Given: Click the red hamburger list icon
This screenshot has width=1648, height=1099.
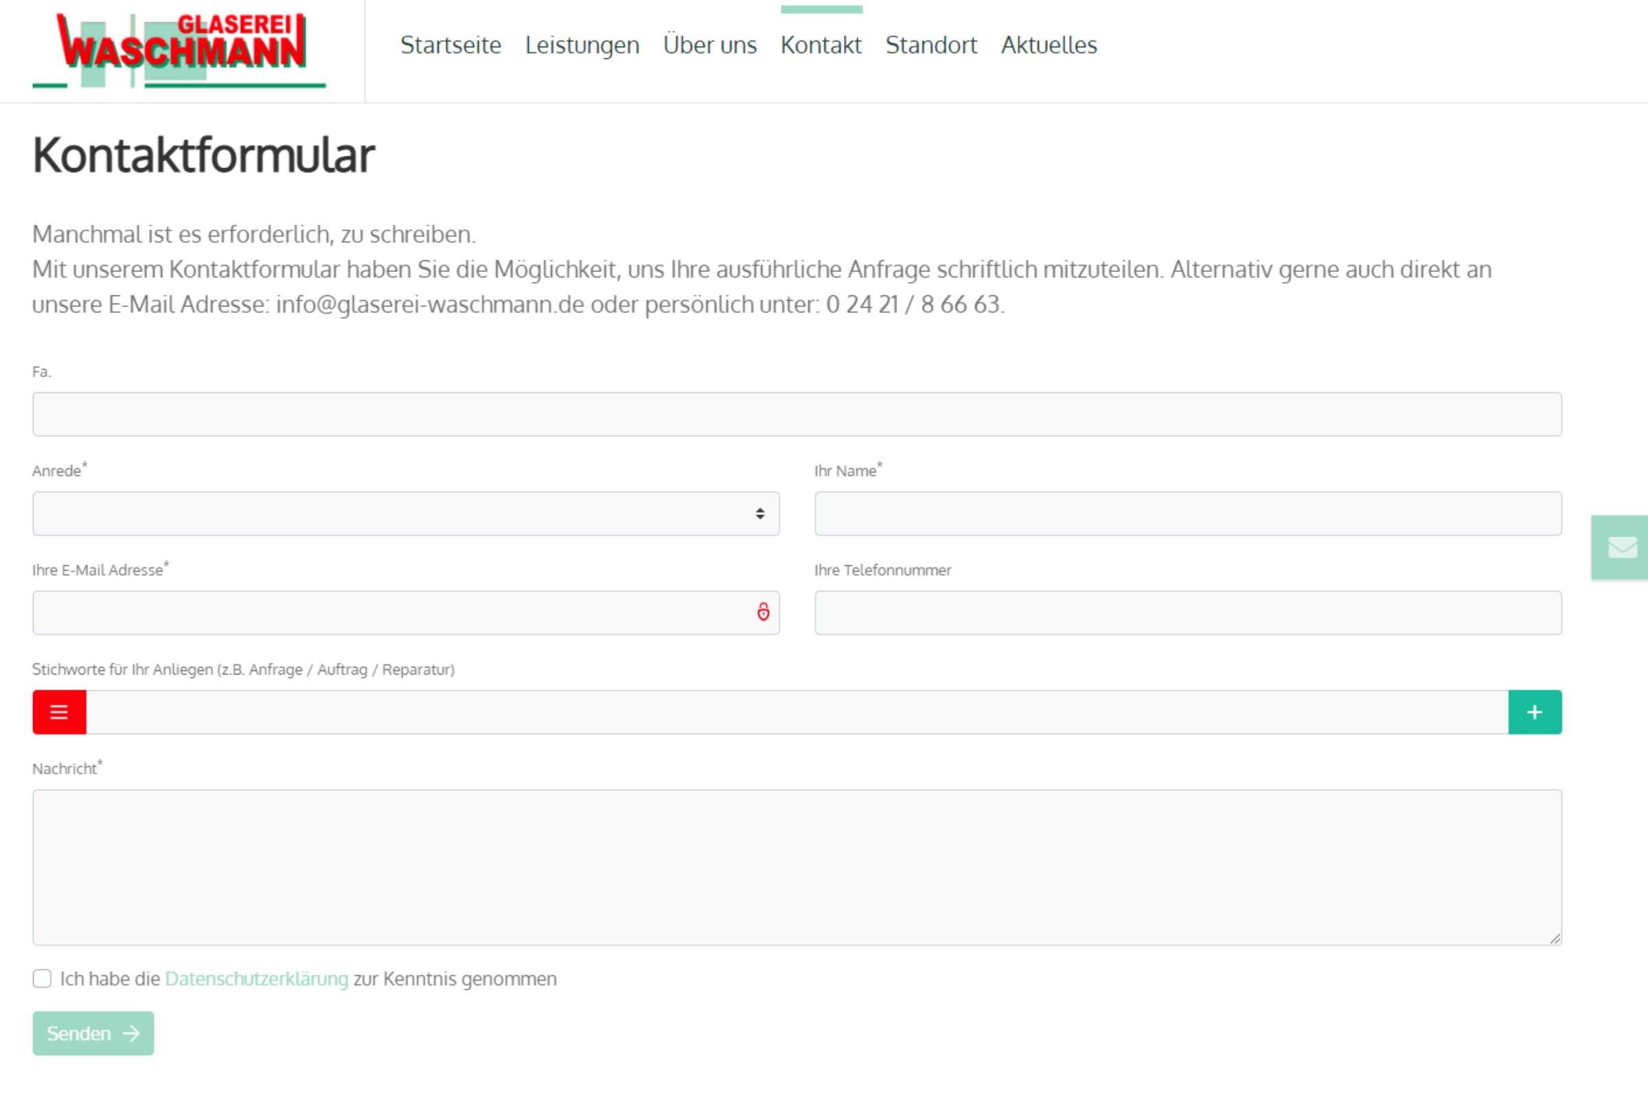Looking at the screenshot, I should 60,712.
